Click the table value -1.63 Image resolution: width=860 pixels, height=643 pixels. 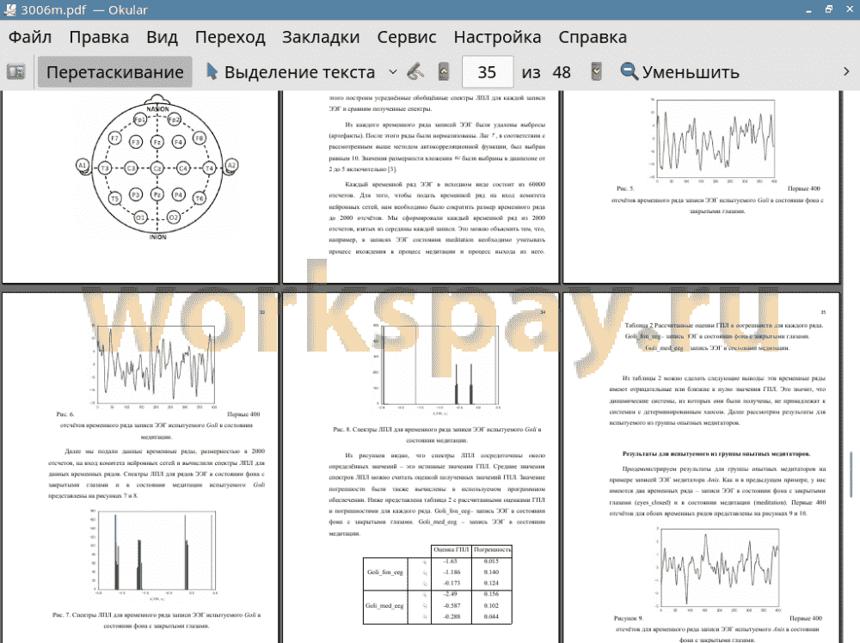click(451, 561)
